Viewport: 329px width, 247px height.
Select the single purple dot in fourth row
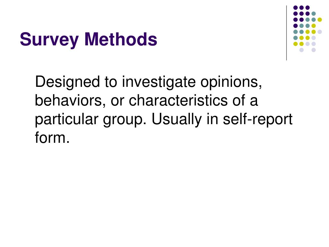(296, 26)
